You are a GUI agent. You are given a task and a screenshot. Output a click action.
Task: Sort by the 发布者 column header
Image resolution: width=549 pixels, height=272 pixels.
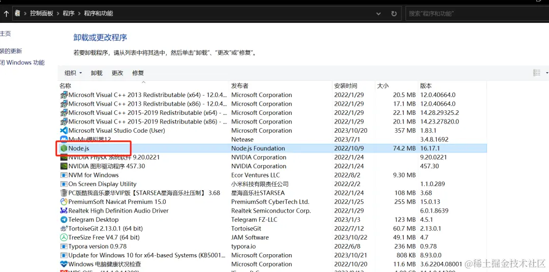tap(240, 86)
